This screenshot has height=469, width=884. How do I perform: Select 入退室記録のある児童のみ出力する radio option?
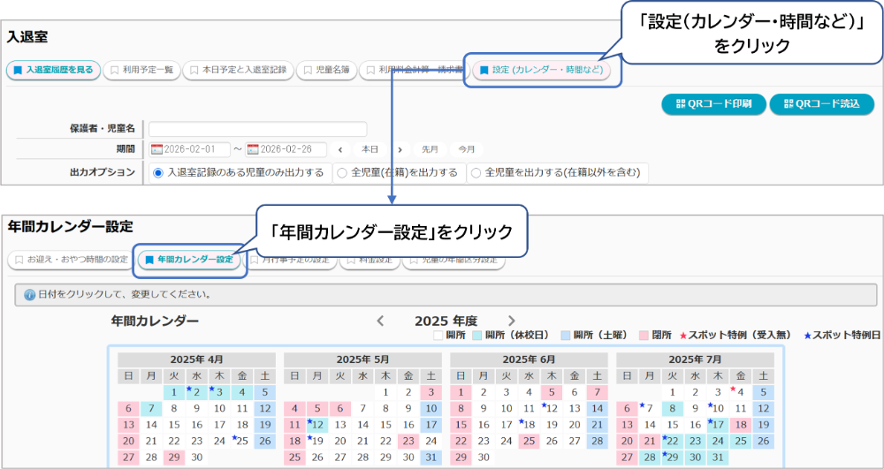tap(158, 172)
